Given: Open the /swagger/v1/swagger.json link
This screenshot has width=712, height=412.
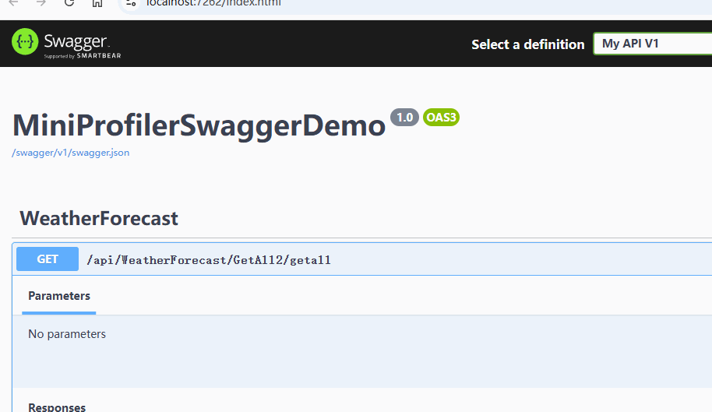Looking at the screenshot, I should (70, 153).
